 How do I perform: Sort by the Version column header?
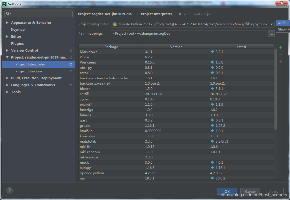click(x=176, y=47)
